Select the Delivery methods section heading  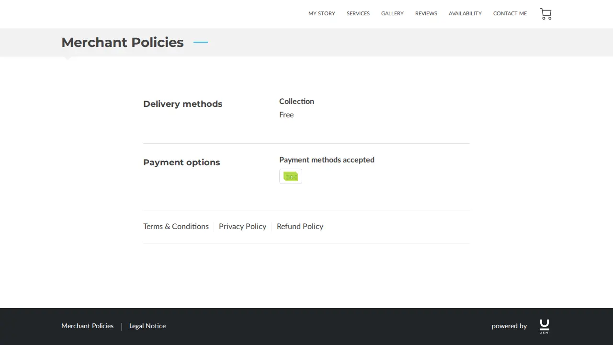(x=183, y=104)
